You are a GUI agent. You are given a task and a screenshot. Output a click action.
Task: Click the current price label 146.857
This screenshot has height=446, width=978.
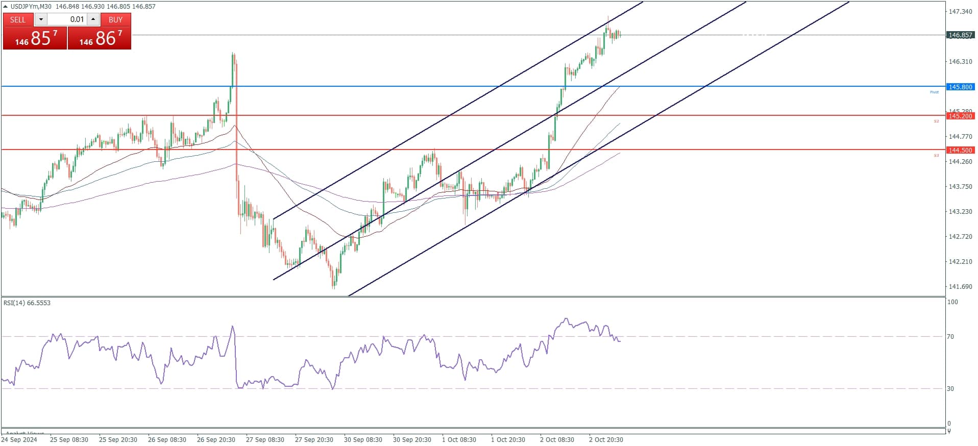[960, 35]
